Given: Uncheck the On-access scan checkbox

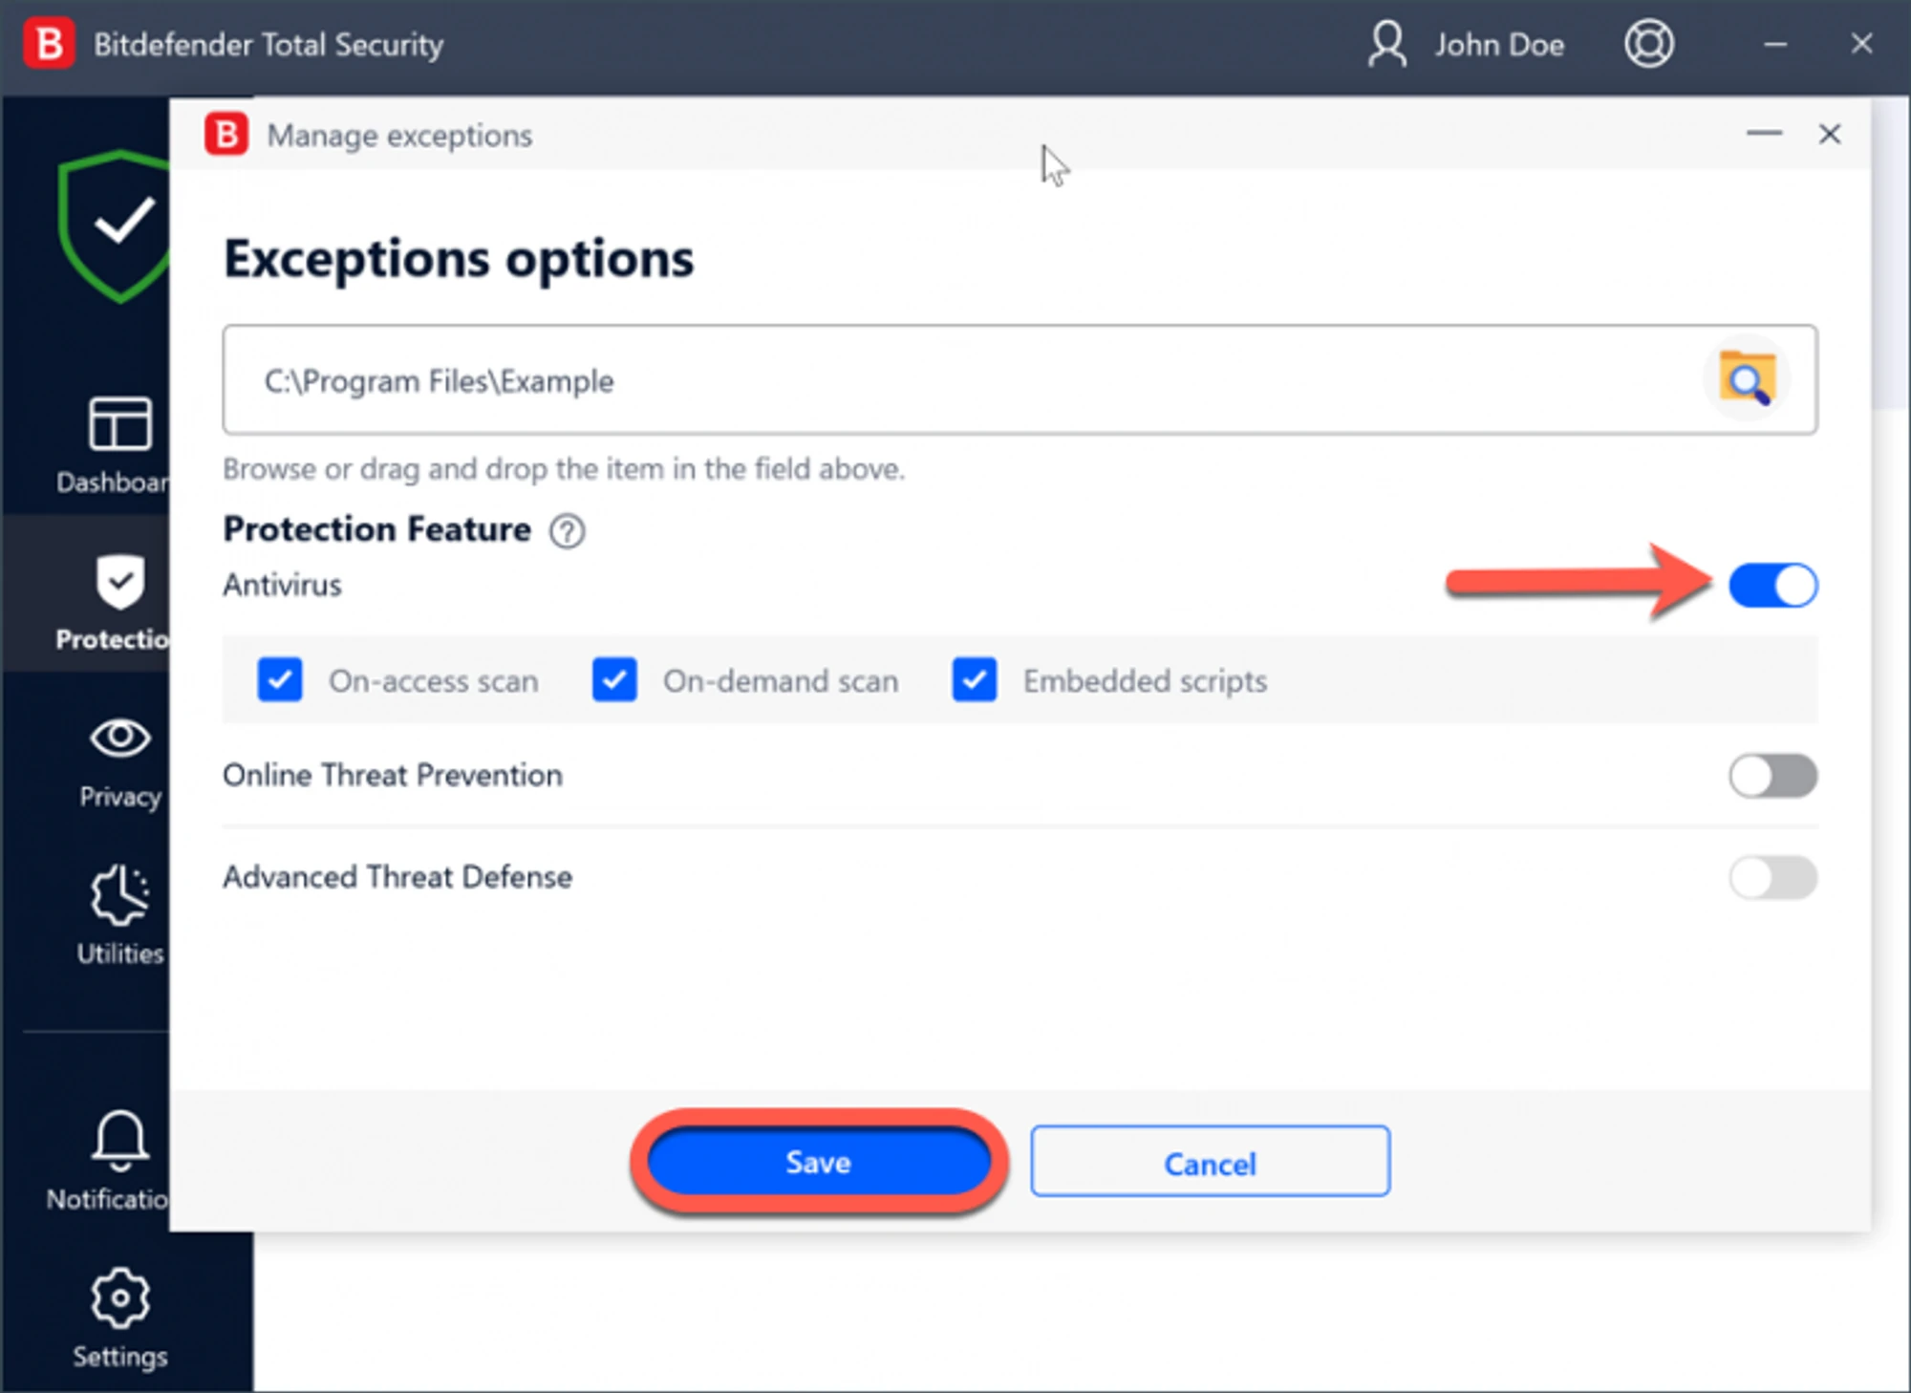Looking at the screenshot, I should [x=280, y=680].
